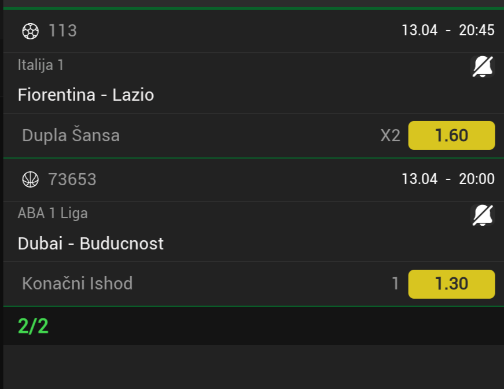Image resolution: width=504 pixels, height=389 pixels.
Task: Select the 1.30 odds button
Action: (x=451, y=284)
